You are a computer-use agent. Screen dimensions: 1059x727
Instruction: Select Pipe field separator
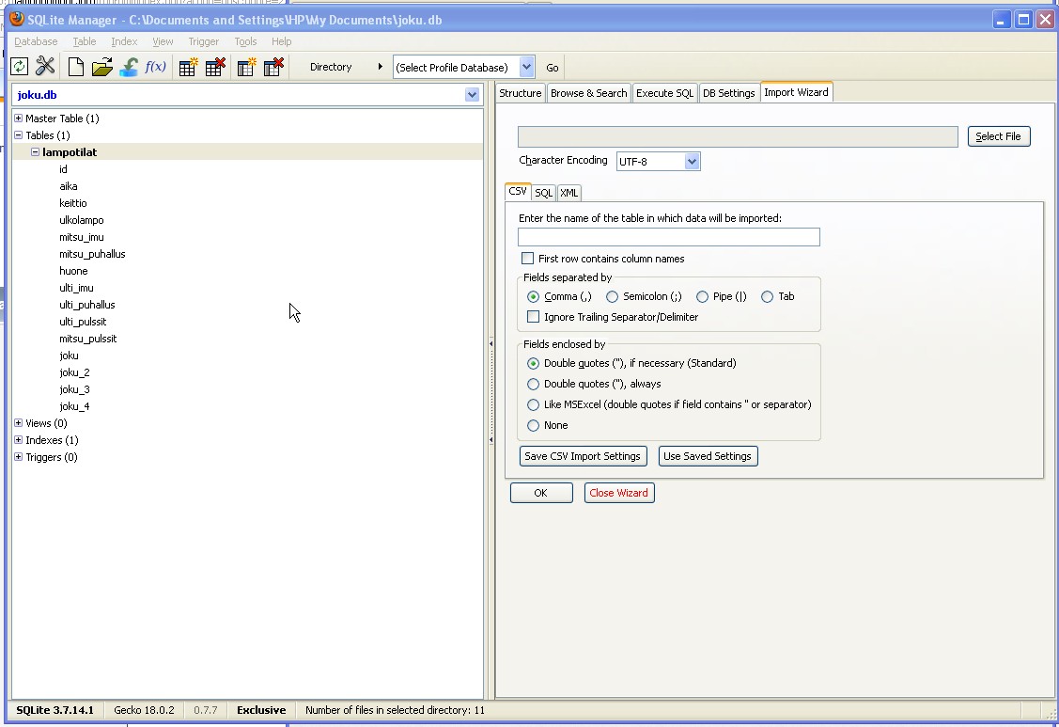[702, 296]
